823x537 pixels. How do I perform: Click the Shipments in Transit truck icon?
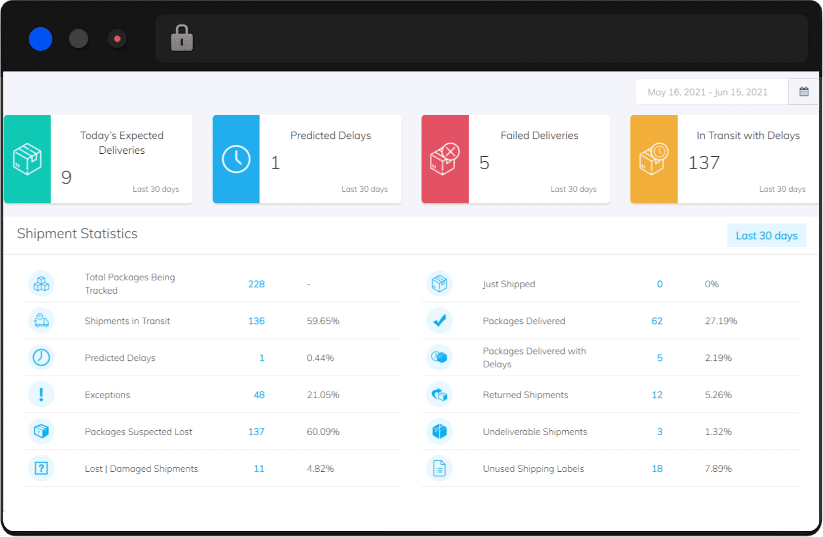pyautogui.click(x=41, y=321)
